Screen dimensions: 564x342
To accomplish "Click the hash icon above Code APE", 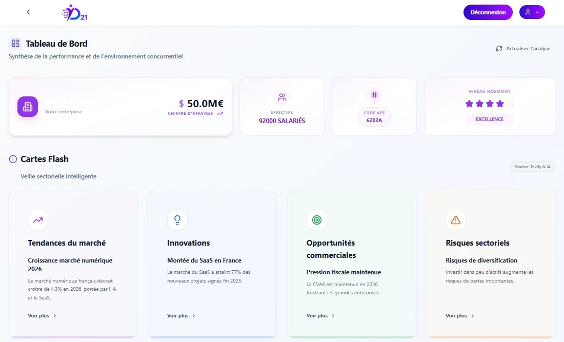I will click(x=374, y=95).
